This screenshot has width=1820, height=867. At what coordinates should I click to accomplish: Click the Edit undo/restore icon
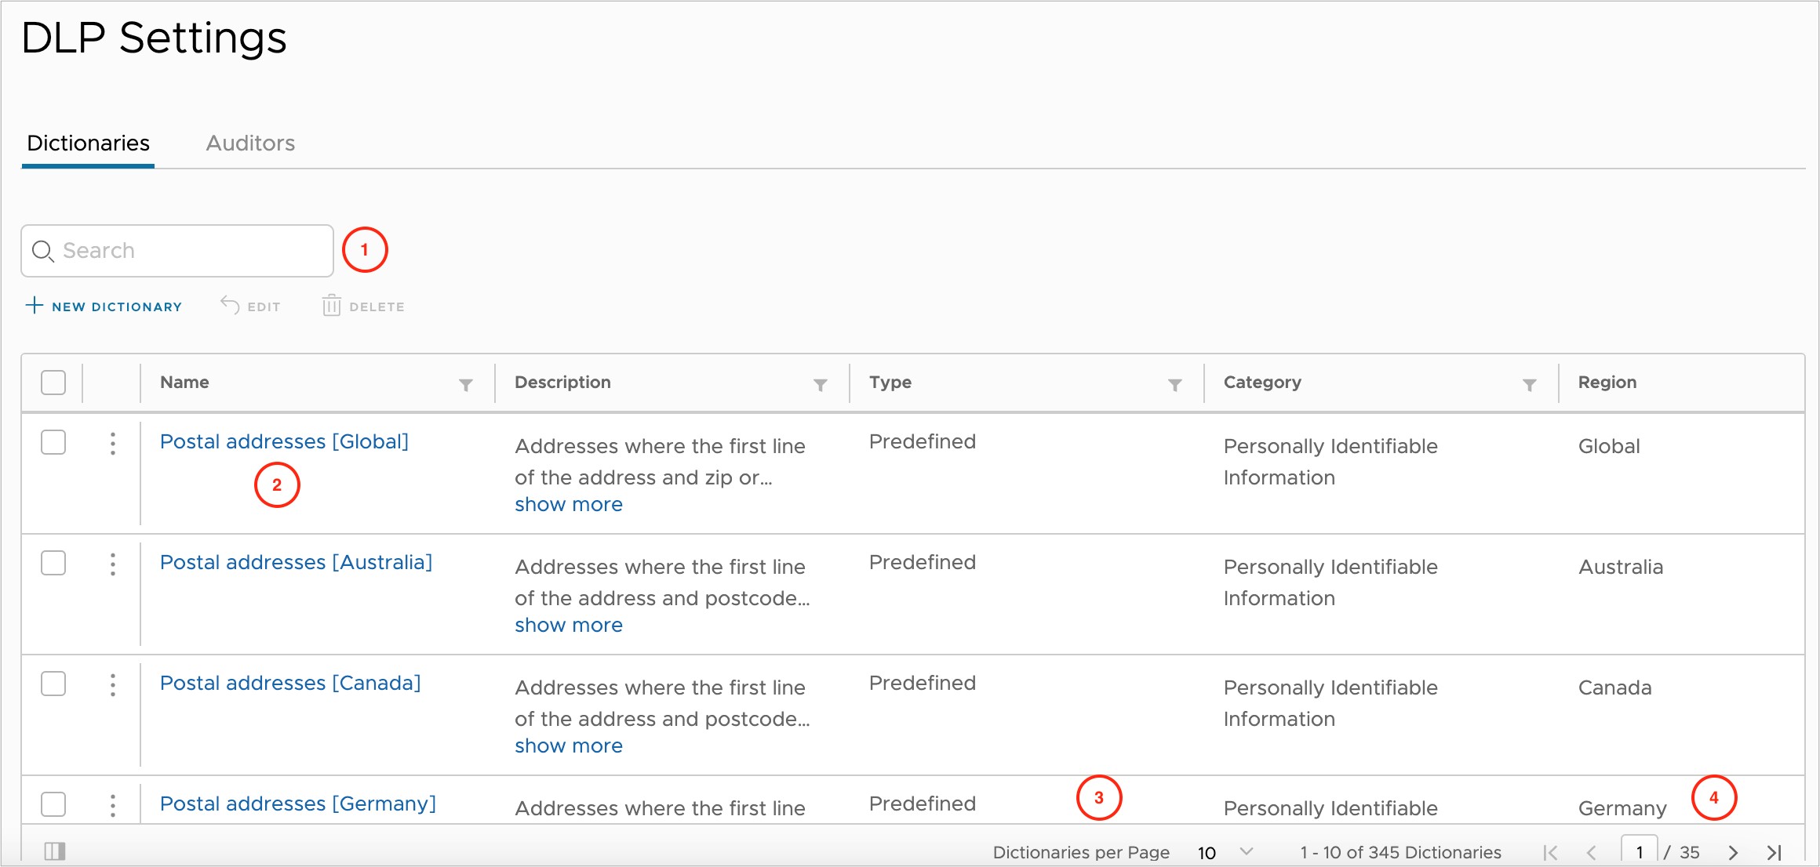click(x=224, y=306)
